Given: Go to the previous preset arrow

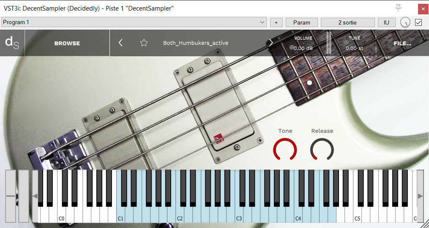Looking at the screenshot, I should click(120, 43).
